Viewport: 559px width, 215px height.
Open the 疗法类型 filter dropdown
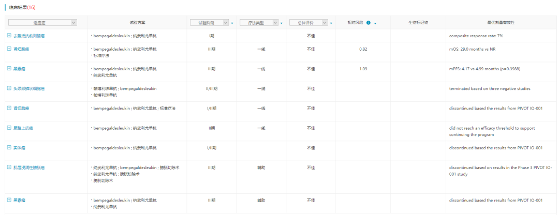[259, 23]
